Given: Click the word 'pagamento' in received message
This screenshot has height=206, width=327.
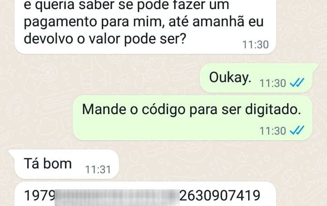Looking at the screenshot, I should pyautogui.click(x=61, y=23).
